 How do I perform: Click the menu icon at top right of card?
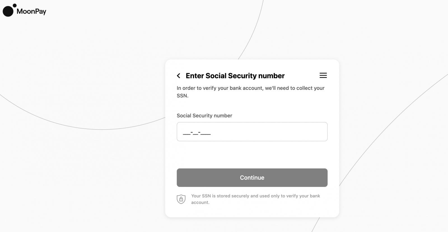click(x=323, y=76)
